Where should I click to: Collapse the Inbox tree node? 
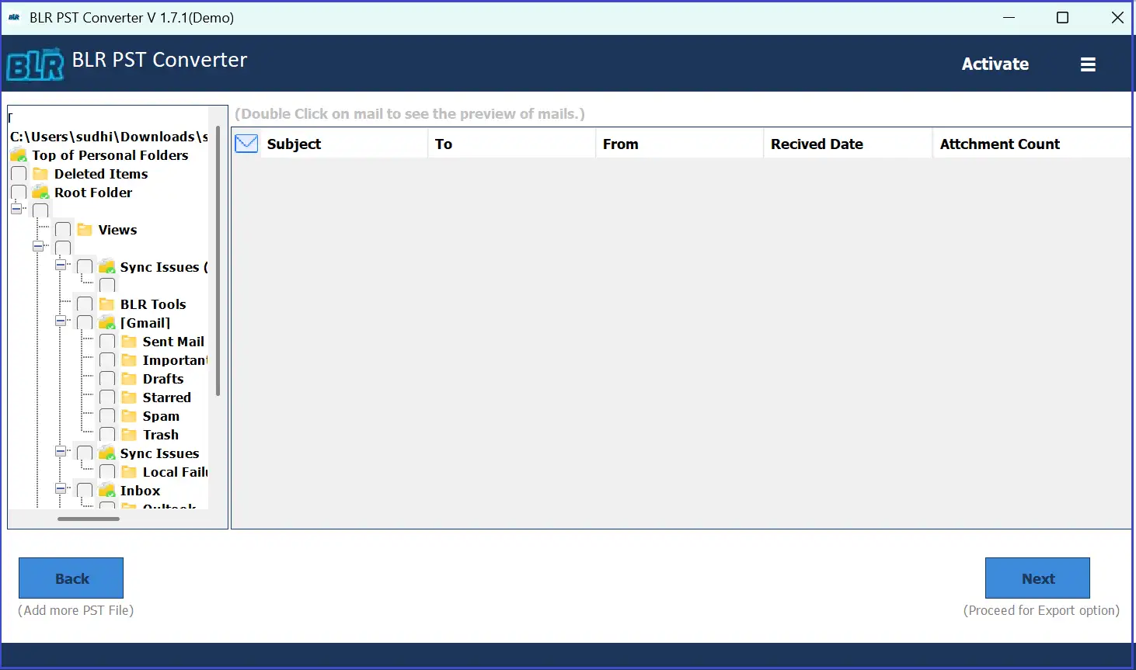(x=61, y=490)
